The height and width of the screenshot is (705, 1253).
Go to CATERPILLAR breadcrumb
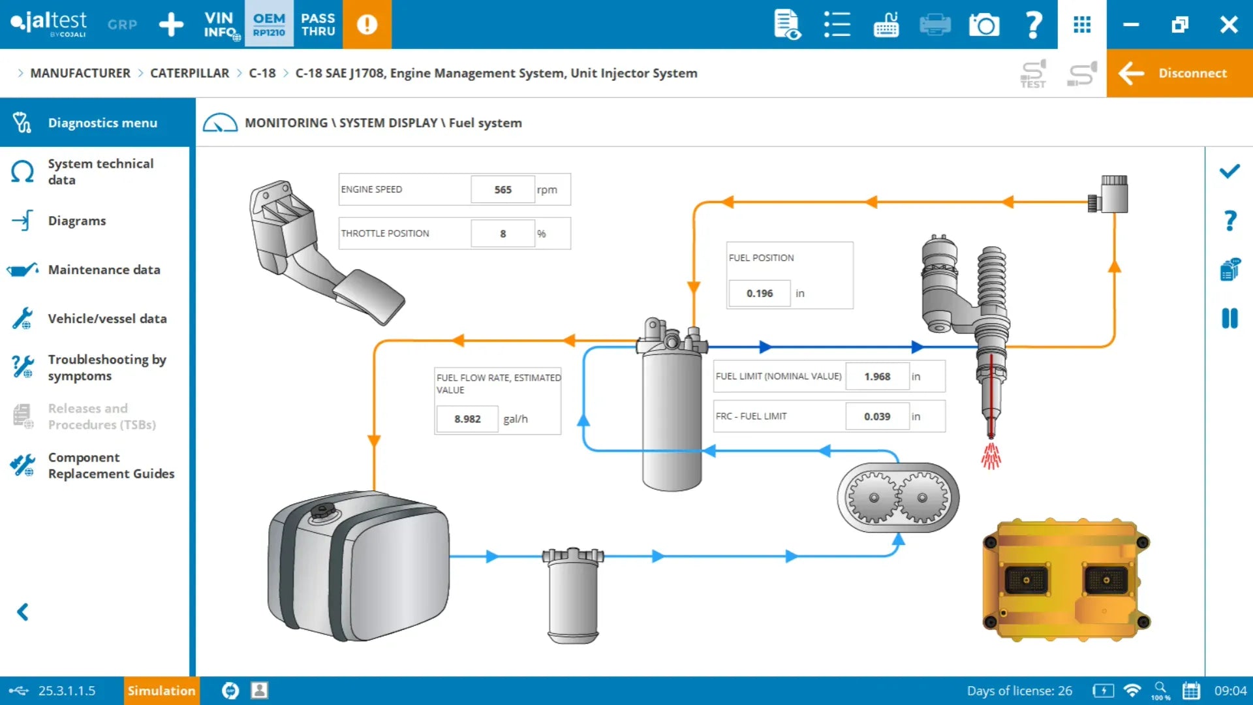click(x=189, y=73)
